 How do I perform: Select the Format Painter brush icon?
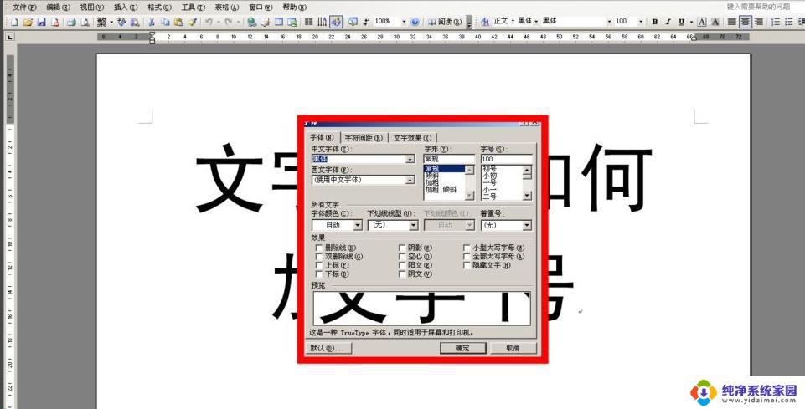click(x=192, y=22)
